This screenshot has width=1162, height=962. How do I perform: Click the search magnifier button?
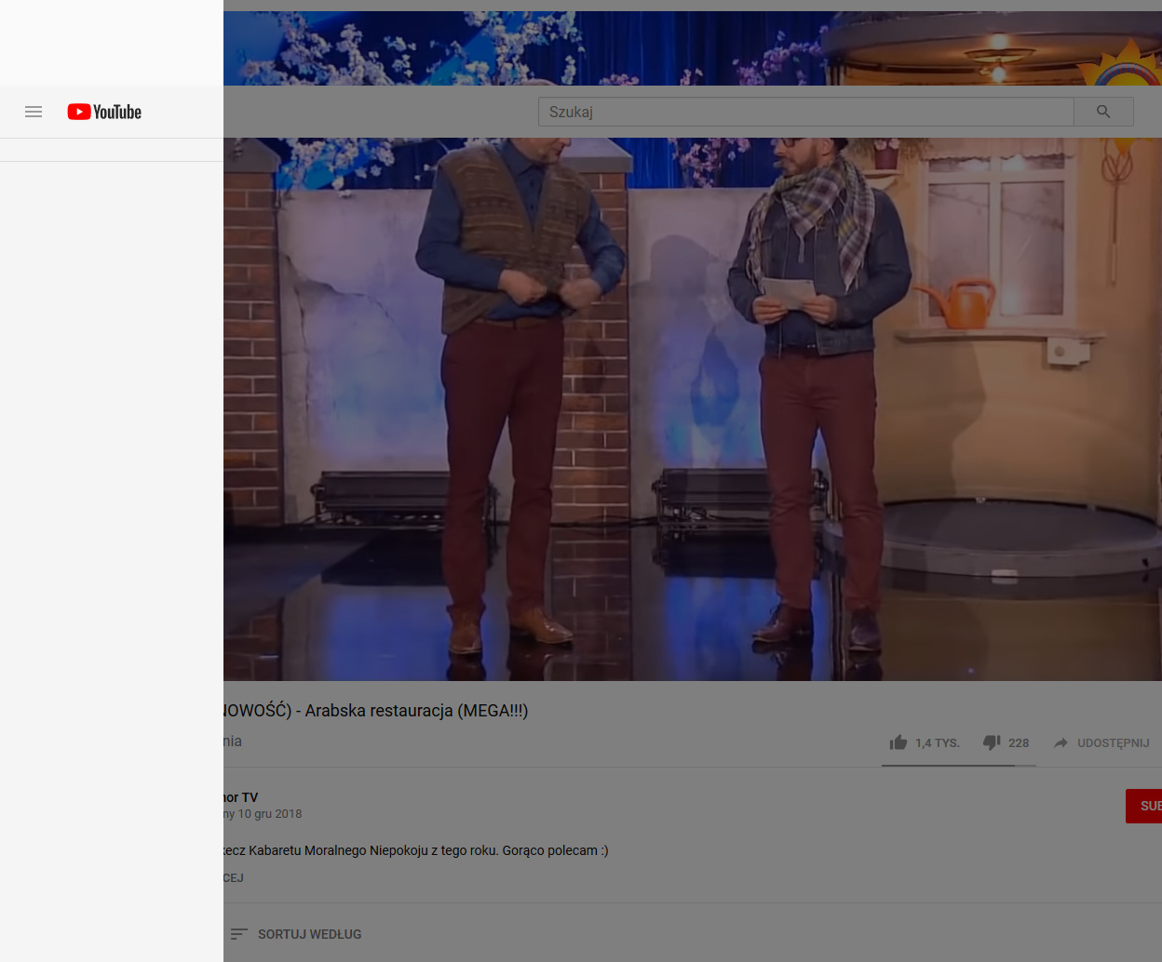click(x=1103, y=112)
